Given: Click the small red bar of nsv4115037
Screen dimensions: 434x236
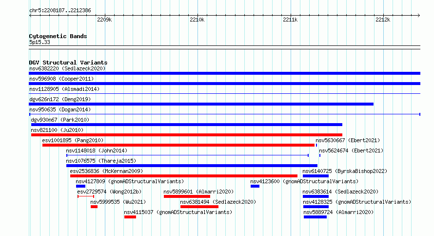Looking at the screenshot, I should tap(130, 217).
